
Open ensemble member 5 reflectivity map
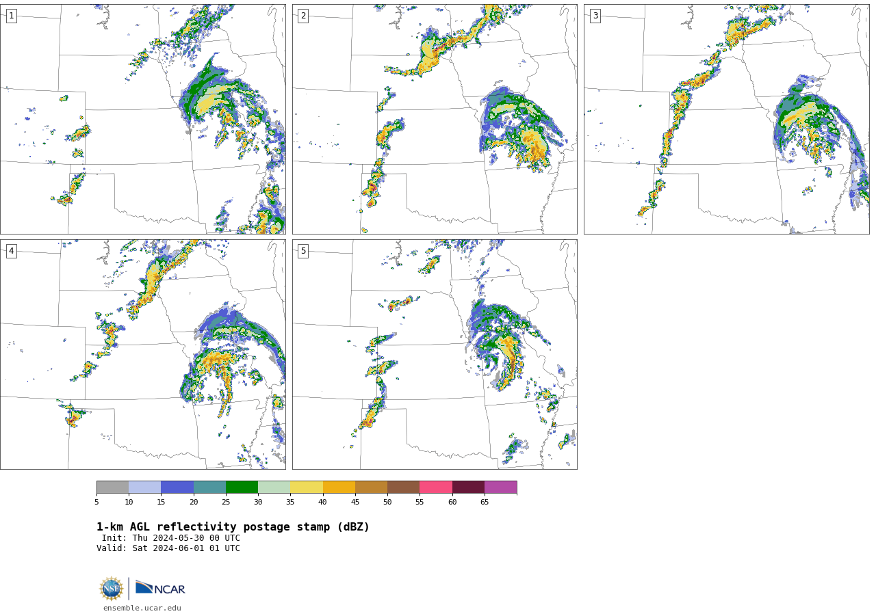(x=435, y=354)
